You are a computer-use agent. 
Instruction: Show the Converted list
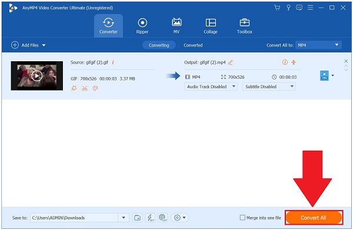[193, 45]
